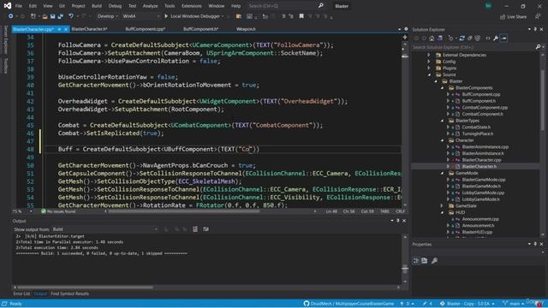The image size is (548, 308).
Task: Click the Property Pages wrench in Properties panel
Action: (x=434, y=261)
